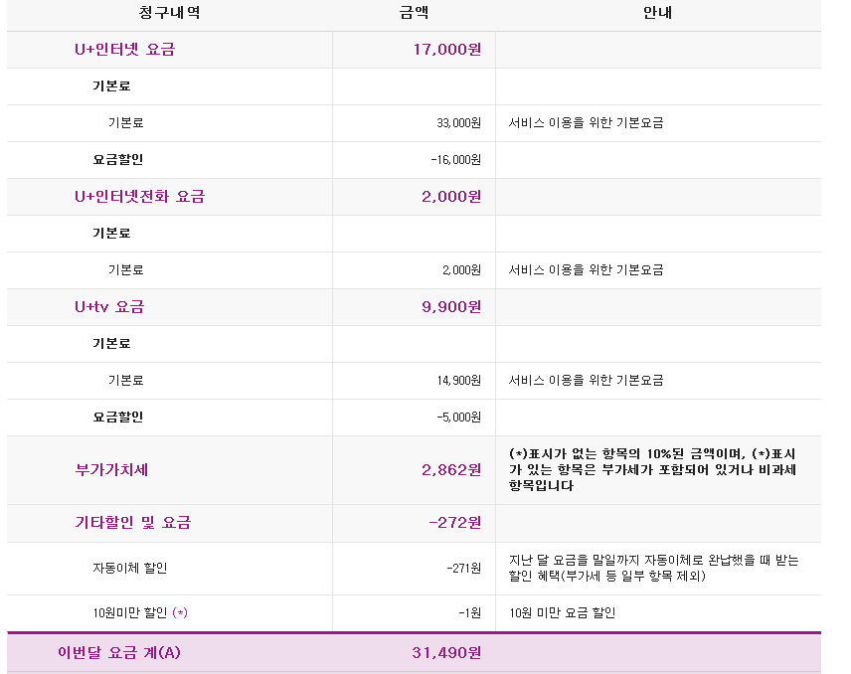Click the 부가가치세 row label
This screenshot has height=674, width=851.
[x=111, y=470]
